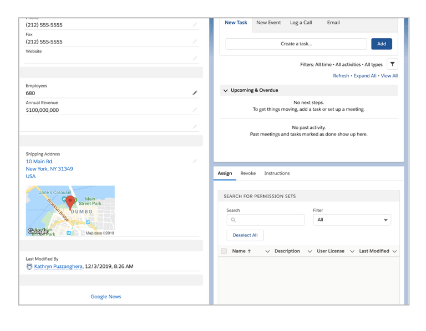Click the edit pencil beside the Website field

click(x=195, y=58)
